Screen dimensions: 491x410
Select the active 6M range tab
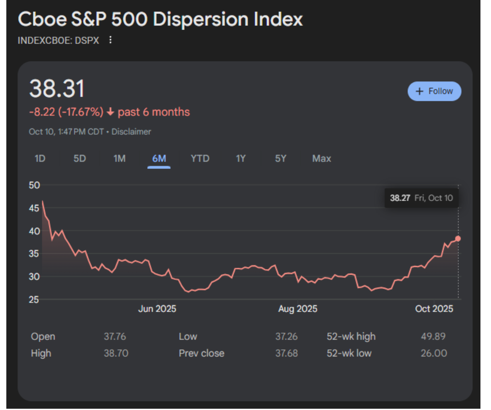click(159, 159)
